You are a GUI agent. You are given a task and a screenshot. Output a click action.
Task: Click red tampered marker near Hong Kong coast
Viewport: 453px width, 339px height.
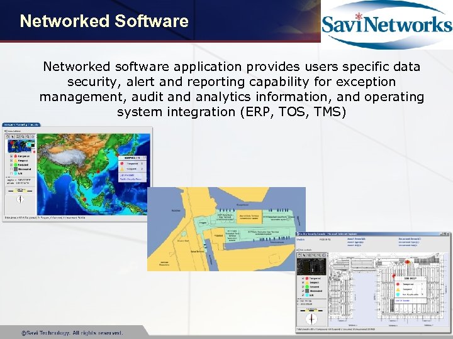98,171
